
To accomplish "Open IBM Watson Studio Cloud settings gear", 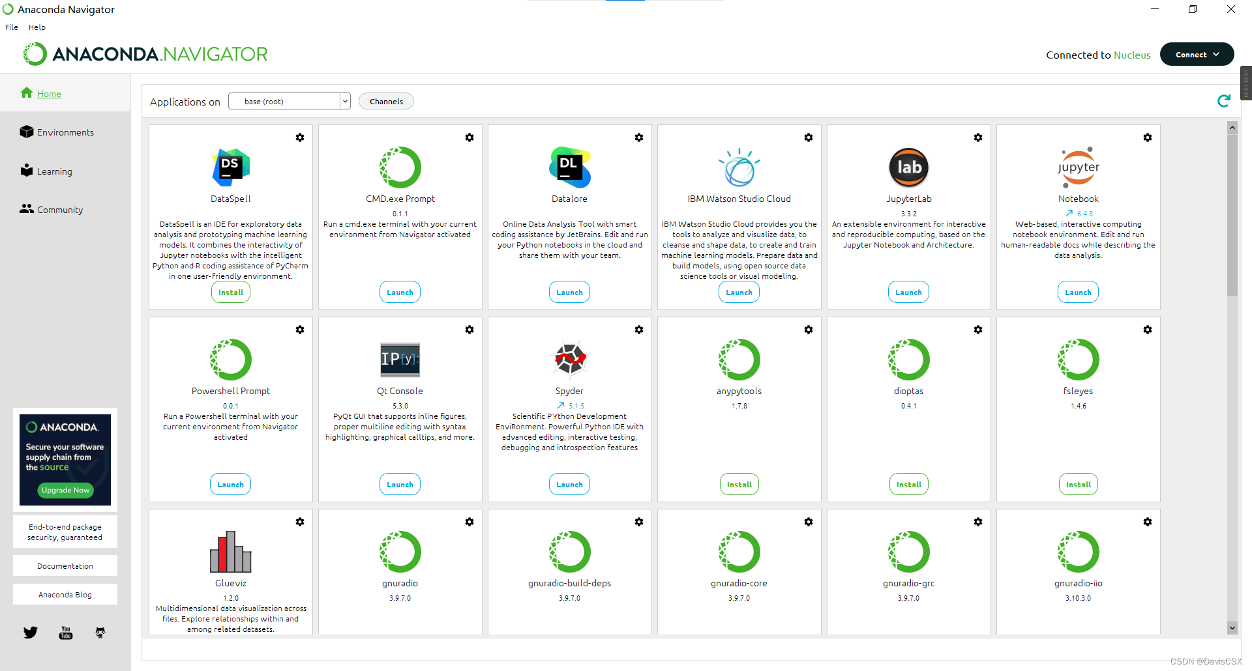I will [x=809, y=137].
